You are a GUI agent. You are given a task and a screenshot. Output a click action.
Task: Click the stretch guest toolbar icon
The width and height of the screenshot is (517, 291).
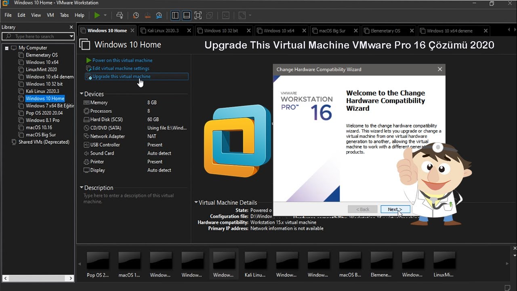coord(242,15)
